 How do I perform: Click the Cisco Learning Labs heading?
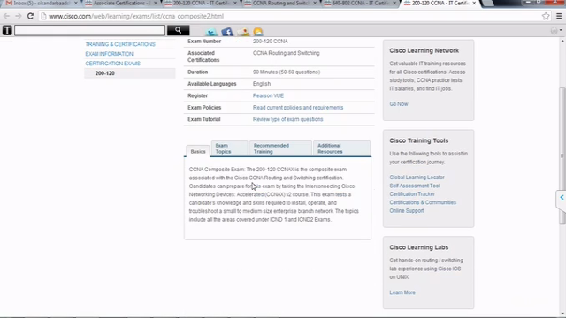(418, 247)
